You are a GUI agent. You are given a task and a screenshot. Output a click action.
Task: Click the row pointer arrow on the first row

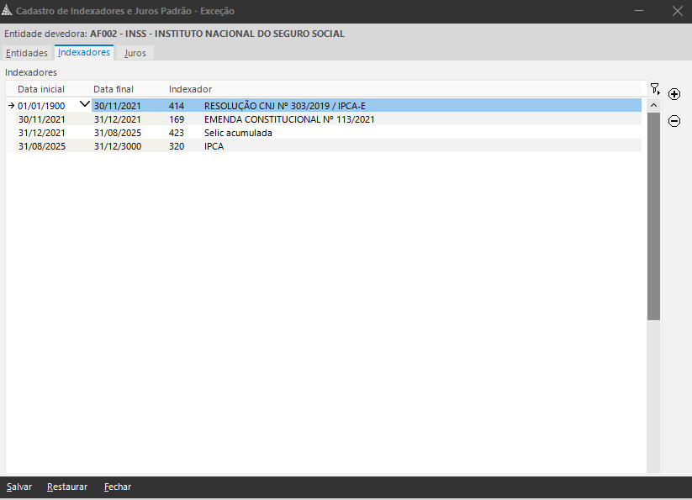coord(12,106)
